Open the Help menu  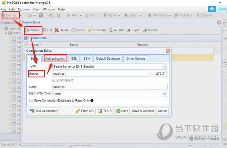[61, 9]
